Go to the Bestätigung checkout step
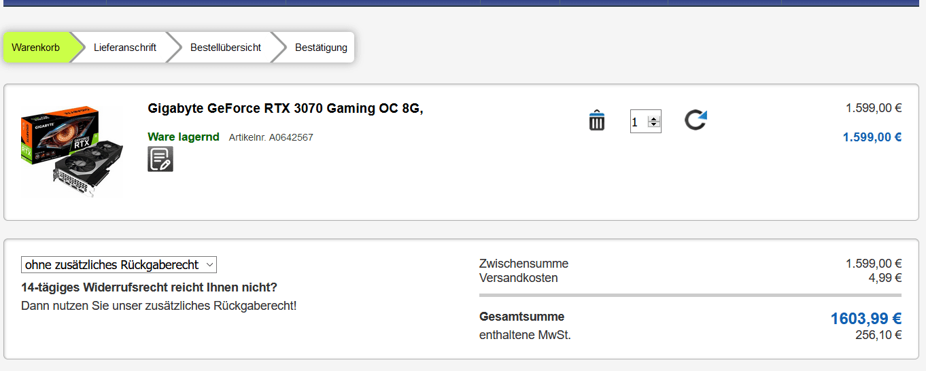The height and width of the screenshot is (371, 926). click(321, 48)
